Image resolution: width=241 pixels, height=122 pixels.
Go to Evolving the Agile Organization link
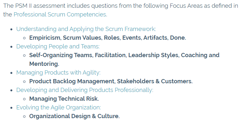pyautogui.click(x=59, y=107)
